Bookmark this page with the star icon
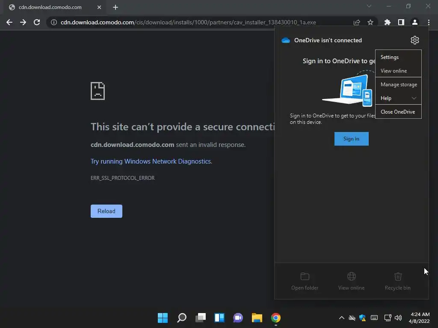438x328 pixels. [370, 22]
